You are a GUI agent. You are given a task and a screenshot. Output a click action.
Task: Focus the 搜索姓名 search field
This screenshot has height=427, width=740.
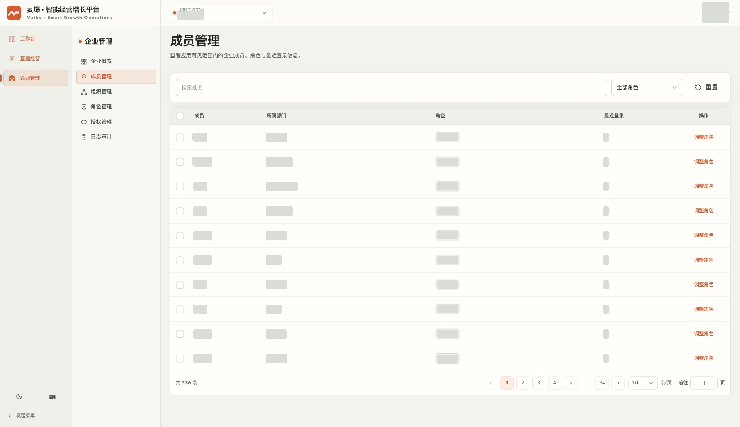(x=391, y=88)
